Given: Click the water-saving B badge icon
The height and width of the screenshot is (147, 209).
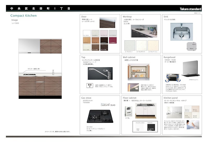Looking at the screenshot, I should pos(90,85).
